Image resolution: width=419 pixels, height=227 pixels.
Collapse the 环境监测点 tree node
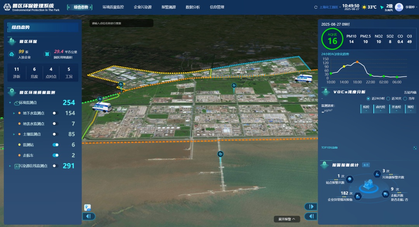coord(10,103)
